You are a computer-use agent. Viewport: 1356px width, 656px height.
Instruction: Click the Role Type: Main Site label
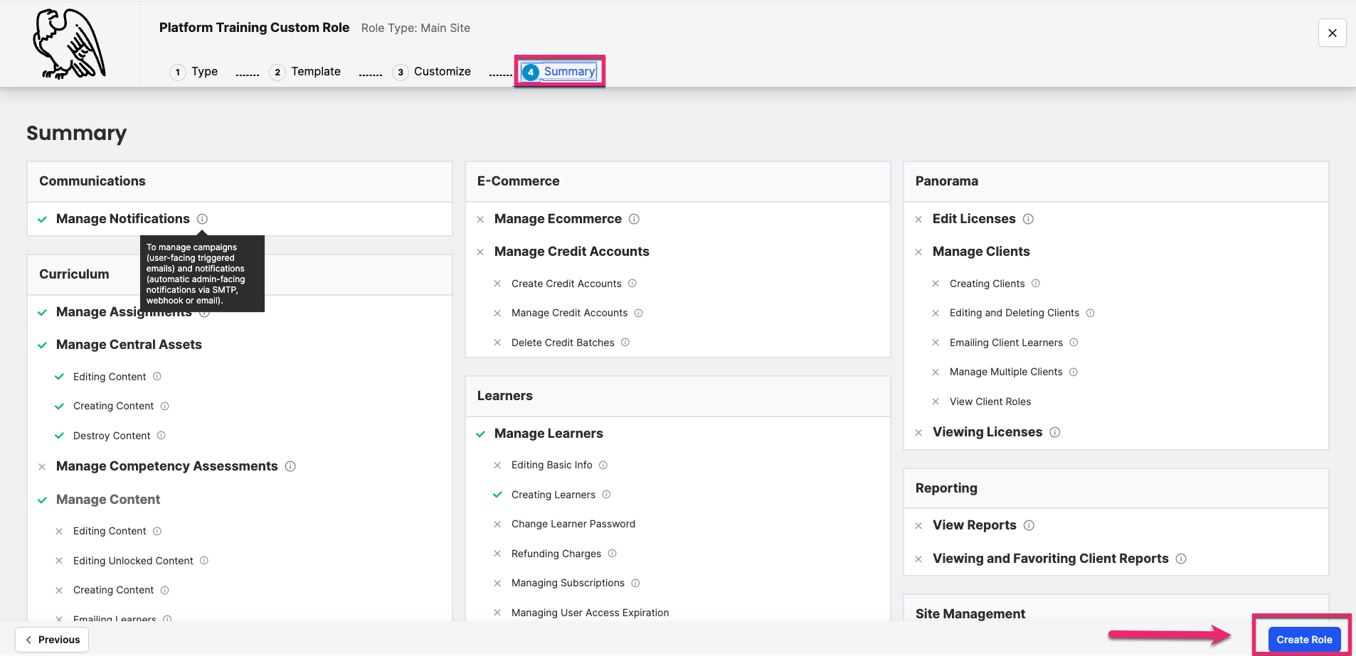[x=415, y=28]
